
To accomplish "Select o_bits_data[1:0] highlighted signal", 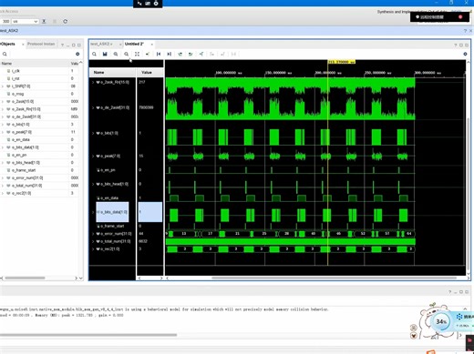I will [112, 212].
